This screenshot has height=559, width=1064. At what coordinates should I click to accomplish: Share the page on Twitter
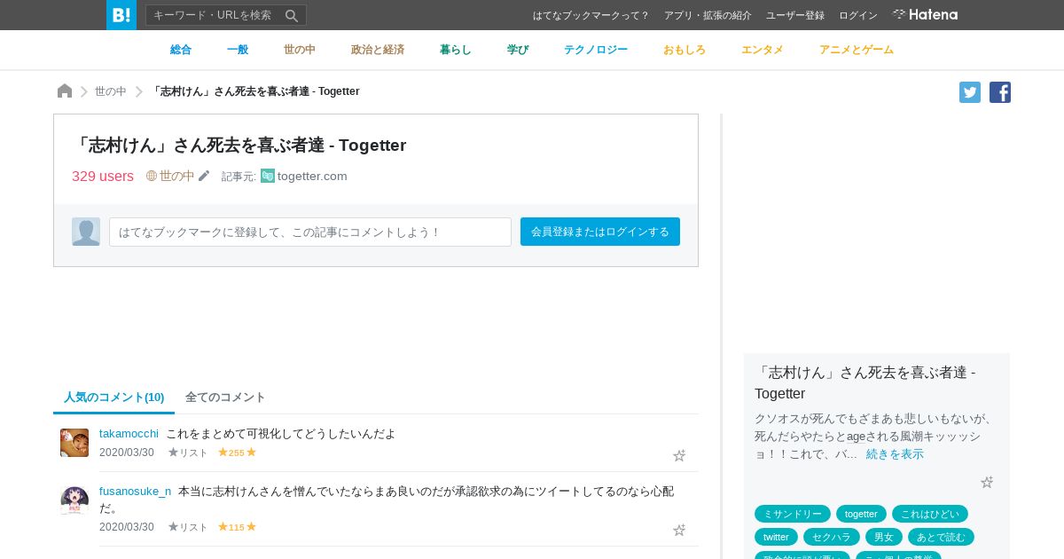point(970,92)
